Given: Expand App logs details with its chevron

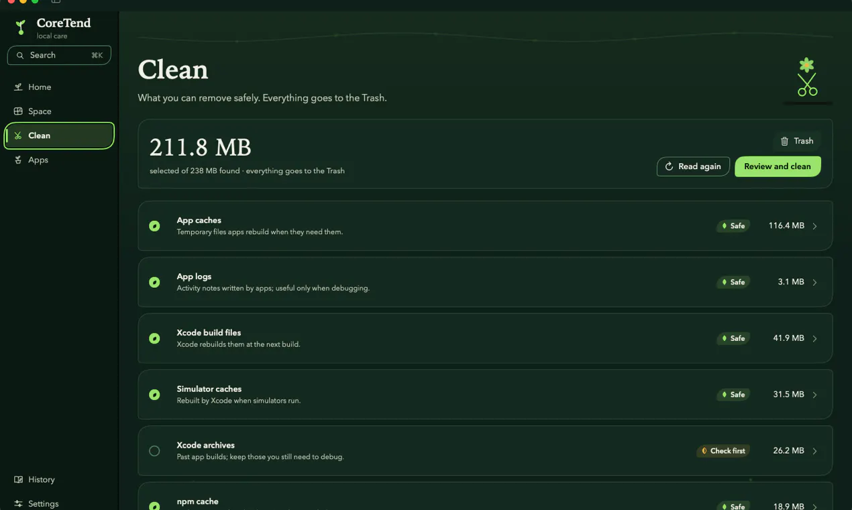Looking at the screenshot, I should (815, 283).
